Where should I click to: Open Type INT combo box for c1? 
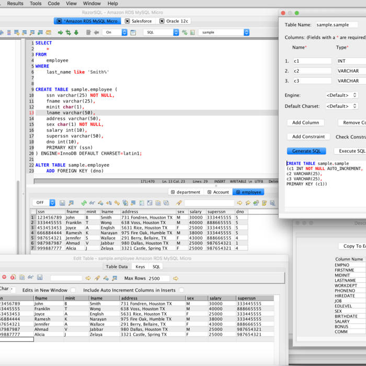tap(351, 61)
